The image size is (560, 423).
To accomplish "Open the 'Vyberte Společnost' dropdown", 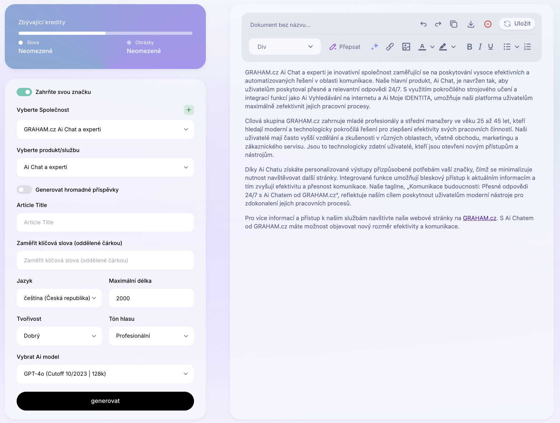I will click(x=105, y=129).
